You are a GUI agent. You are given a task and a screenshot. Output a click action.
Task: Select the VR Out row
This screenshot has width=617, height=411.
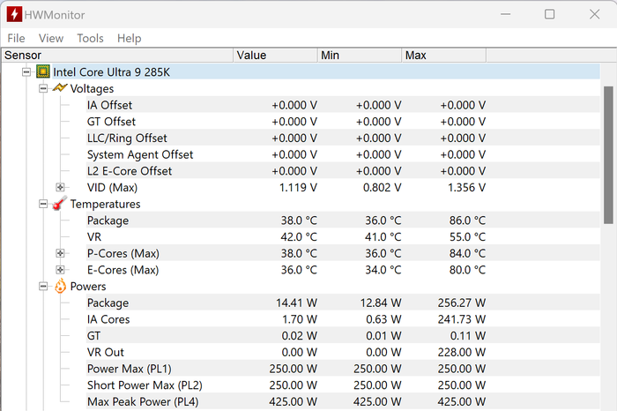pos(343,352)
